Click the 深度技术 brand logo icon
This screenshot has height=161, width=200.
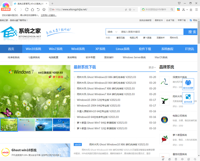tap(164, 81)
